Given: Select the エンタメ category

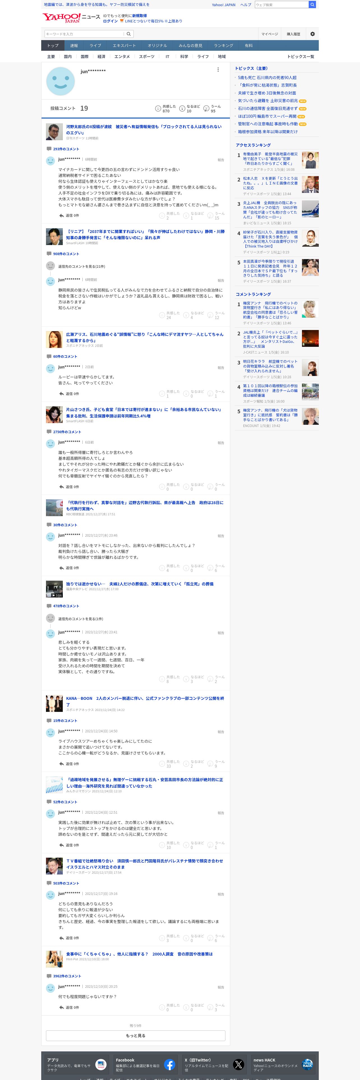Looking at the screenshot, I should click(122, 57).
